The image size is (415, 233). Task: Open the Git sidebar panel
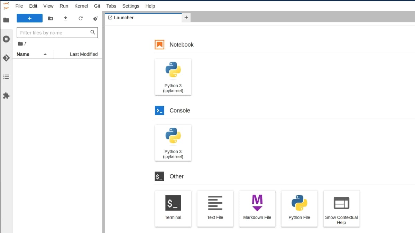6,58
